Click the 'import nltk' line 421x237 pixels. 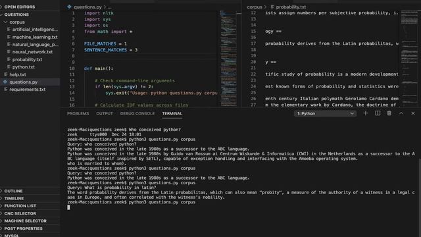[99, 13]
